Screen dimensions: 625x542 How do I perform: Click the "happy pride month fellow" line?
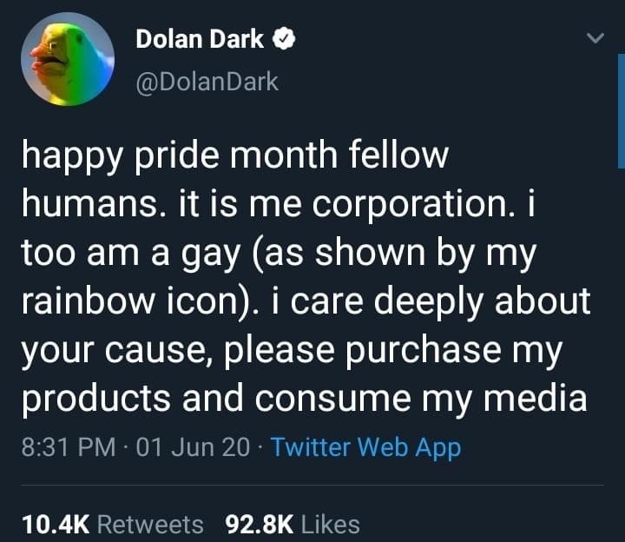pyautogui.click(x=234, y=156)
